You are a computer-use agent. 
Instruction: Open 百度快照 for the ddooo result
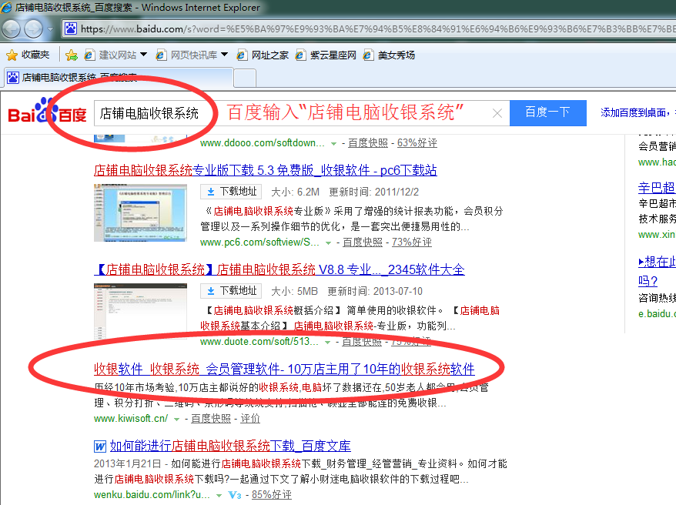coord(368,142)
